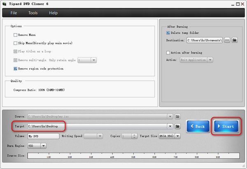
Task: Enable the Remove Menu checkbox
Action: (x=15, y=35)
